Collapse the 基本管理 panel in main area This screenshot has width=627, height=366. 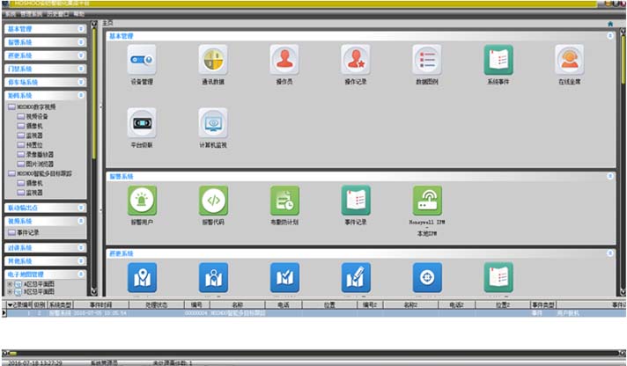610,36
